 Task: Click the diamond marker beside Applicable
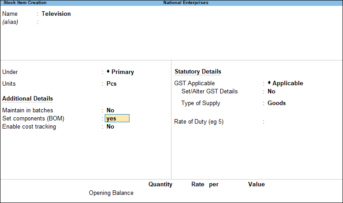(x=269, y=83)
